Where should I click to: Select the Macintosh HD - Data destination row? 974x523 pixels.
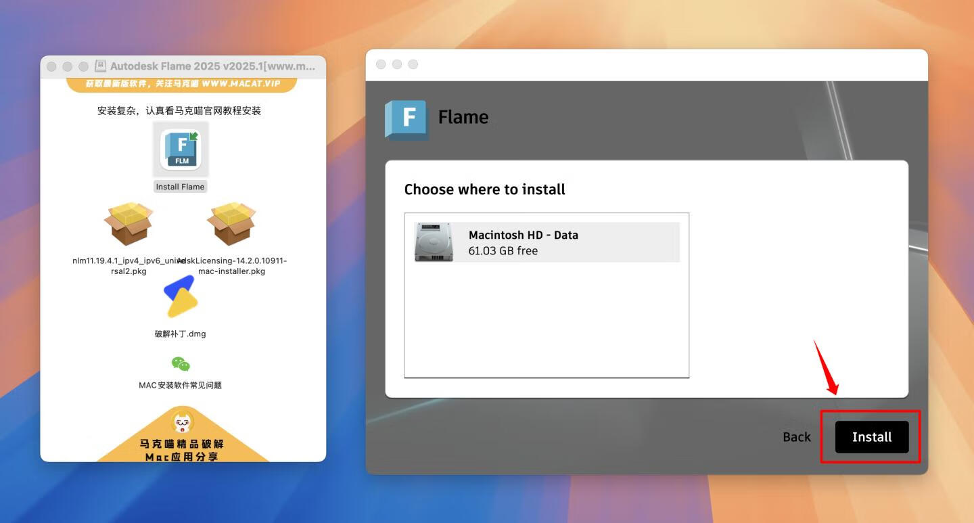click(546, 241)
